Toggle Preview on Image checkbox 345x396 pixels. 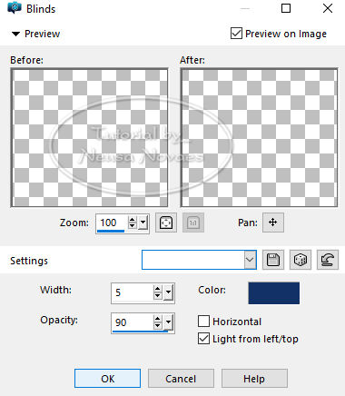tap(236, 34)
